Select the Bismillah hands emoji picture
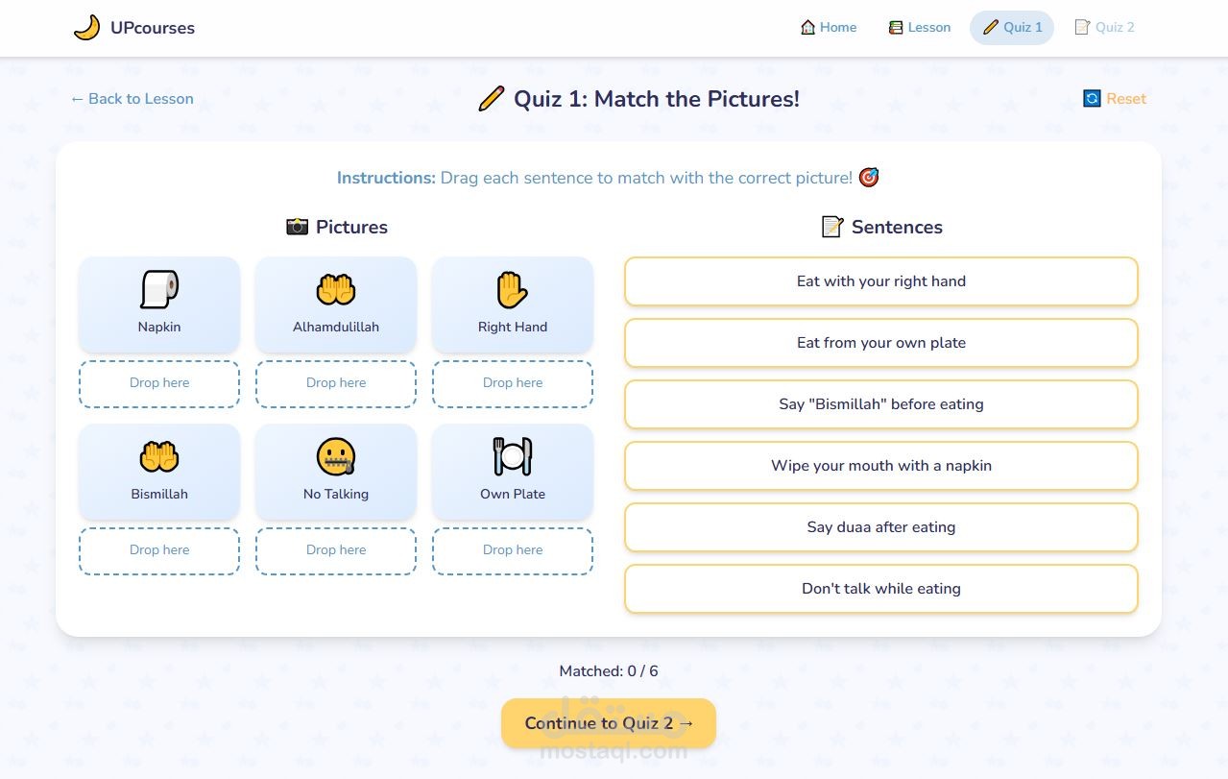The width and height of the screenshot is (1228, 779). [x=159, y=457]
